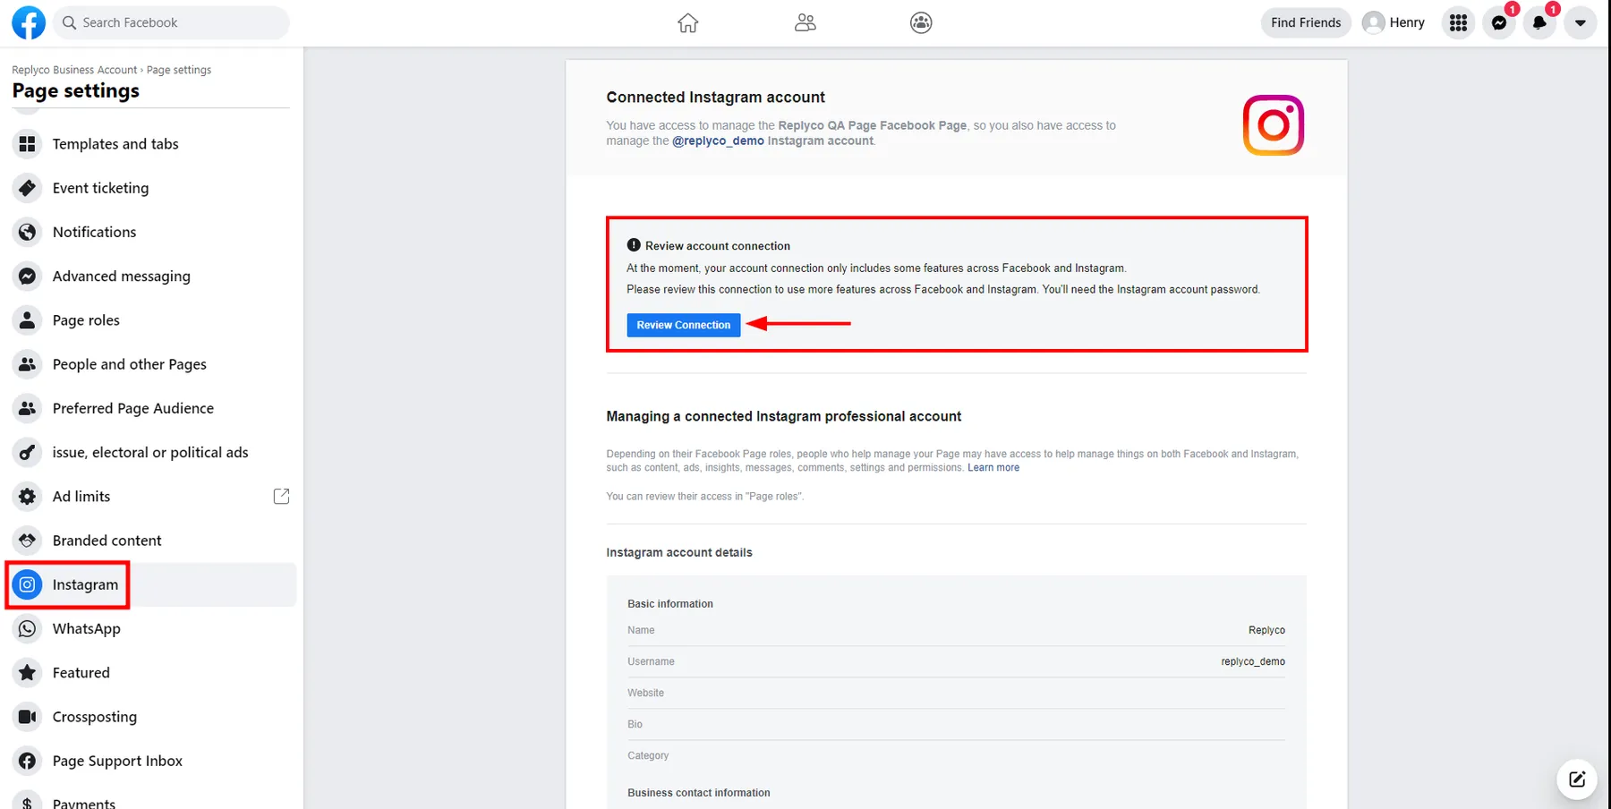Screen dimensions: 1611x809
Task: Focus the Search Facebook field
Action: pos(172,22)
